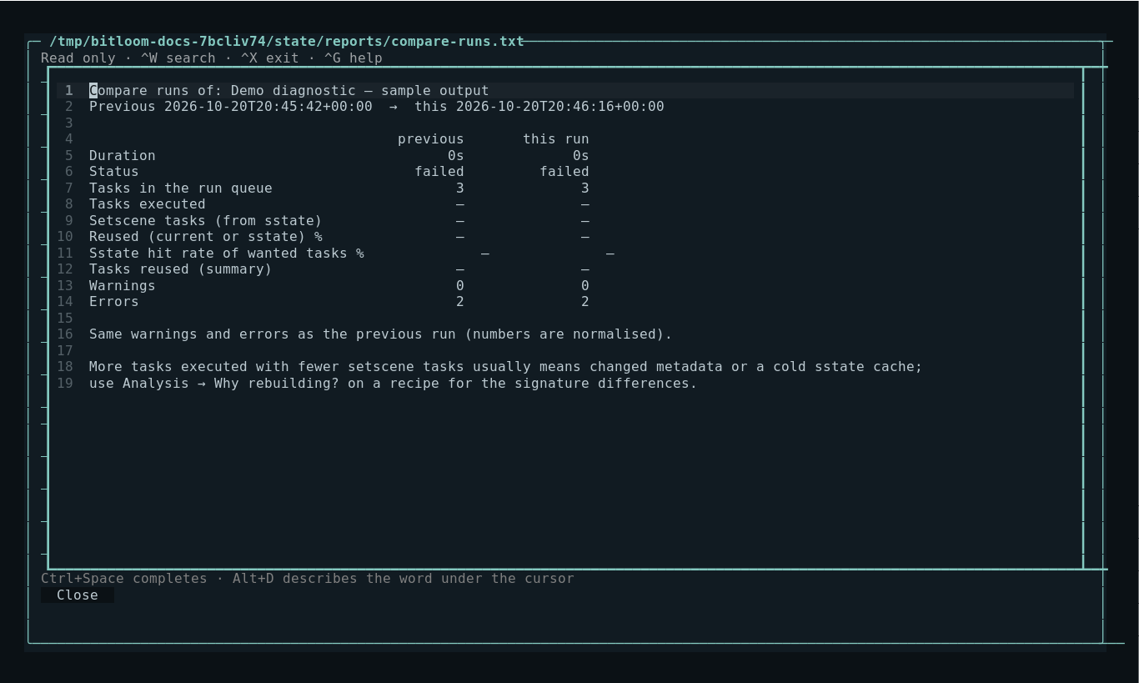This screenshot has width=1139, height=683.
Task: Click the 'this run' column header
Action: pos(556,139)
